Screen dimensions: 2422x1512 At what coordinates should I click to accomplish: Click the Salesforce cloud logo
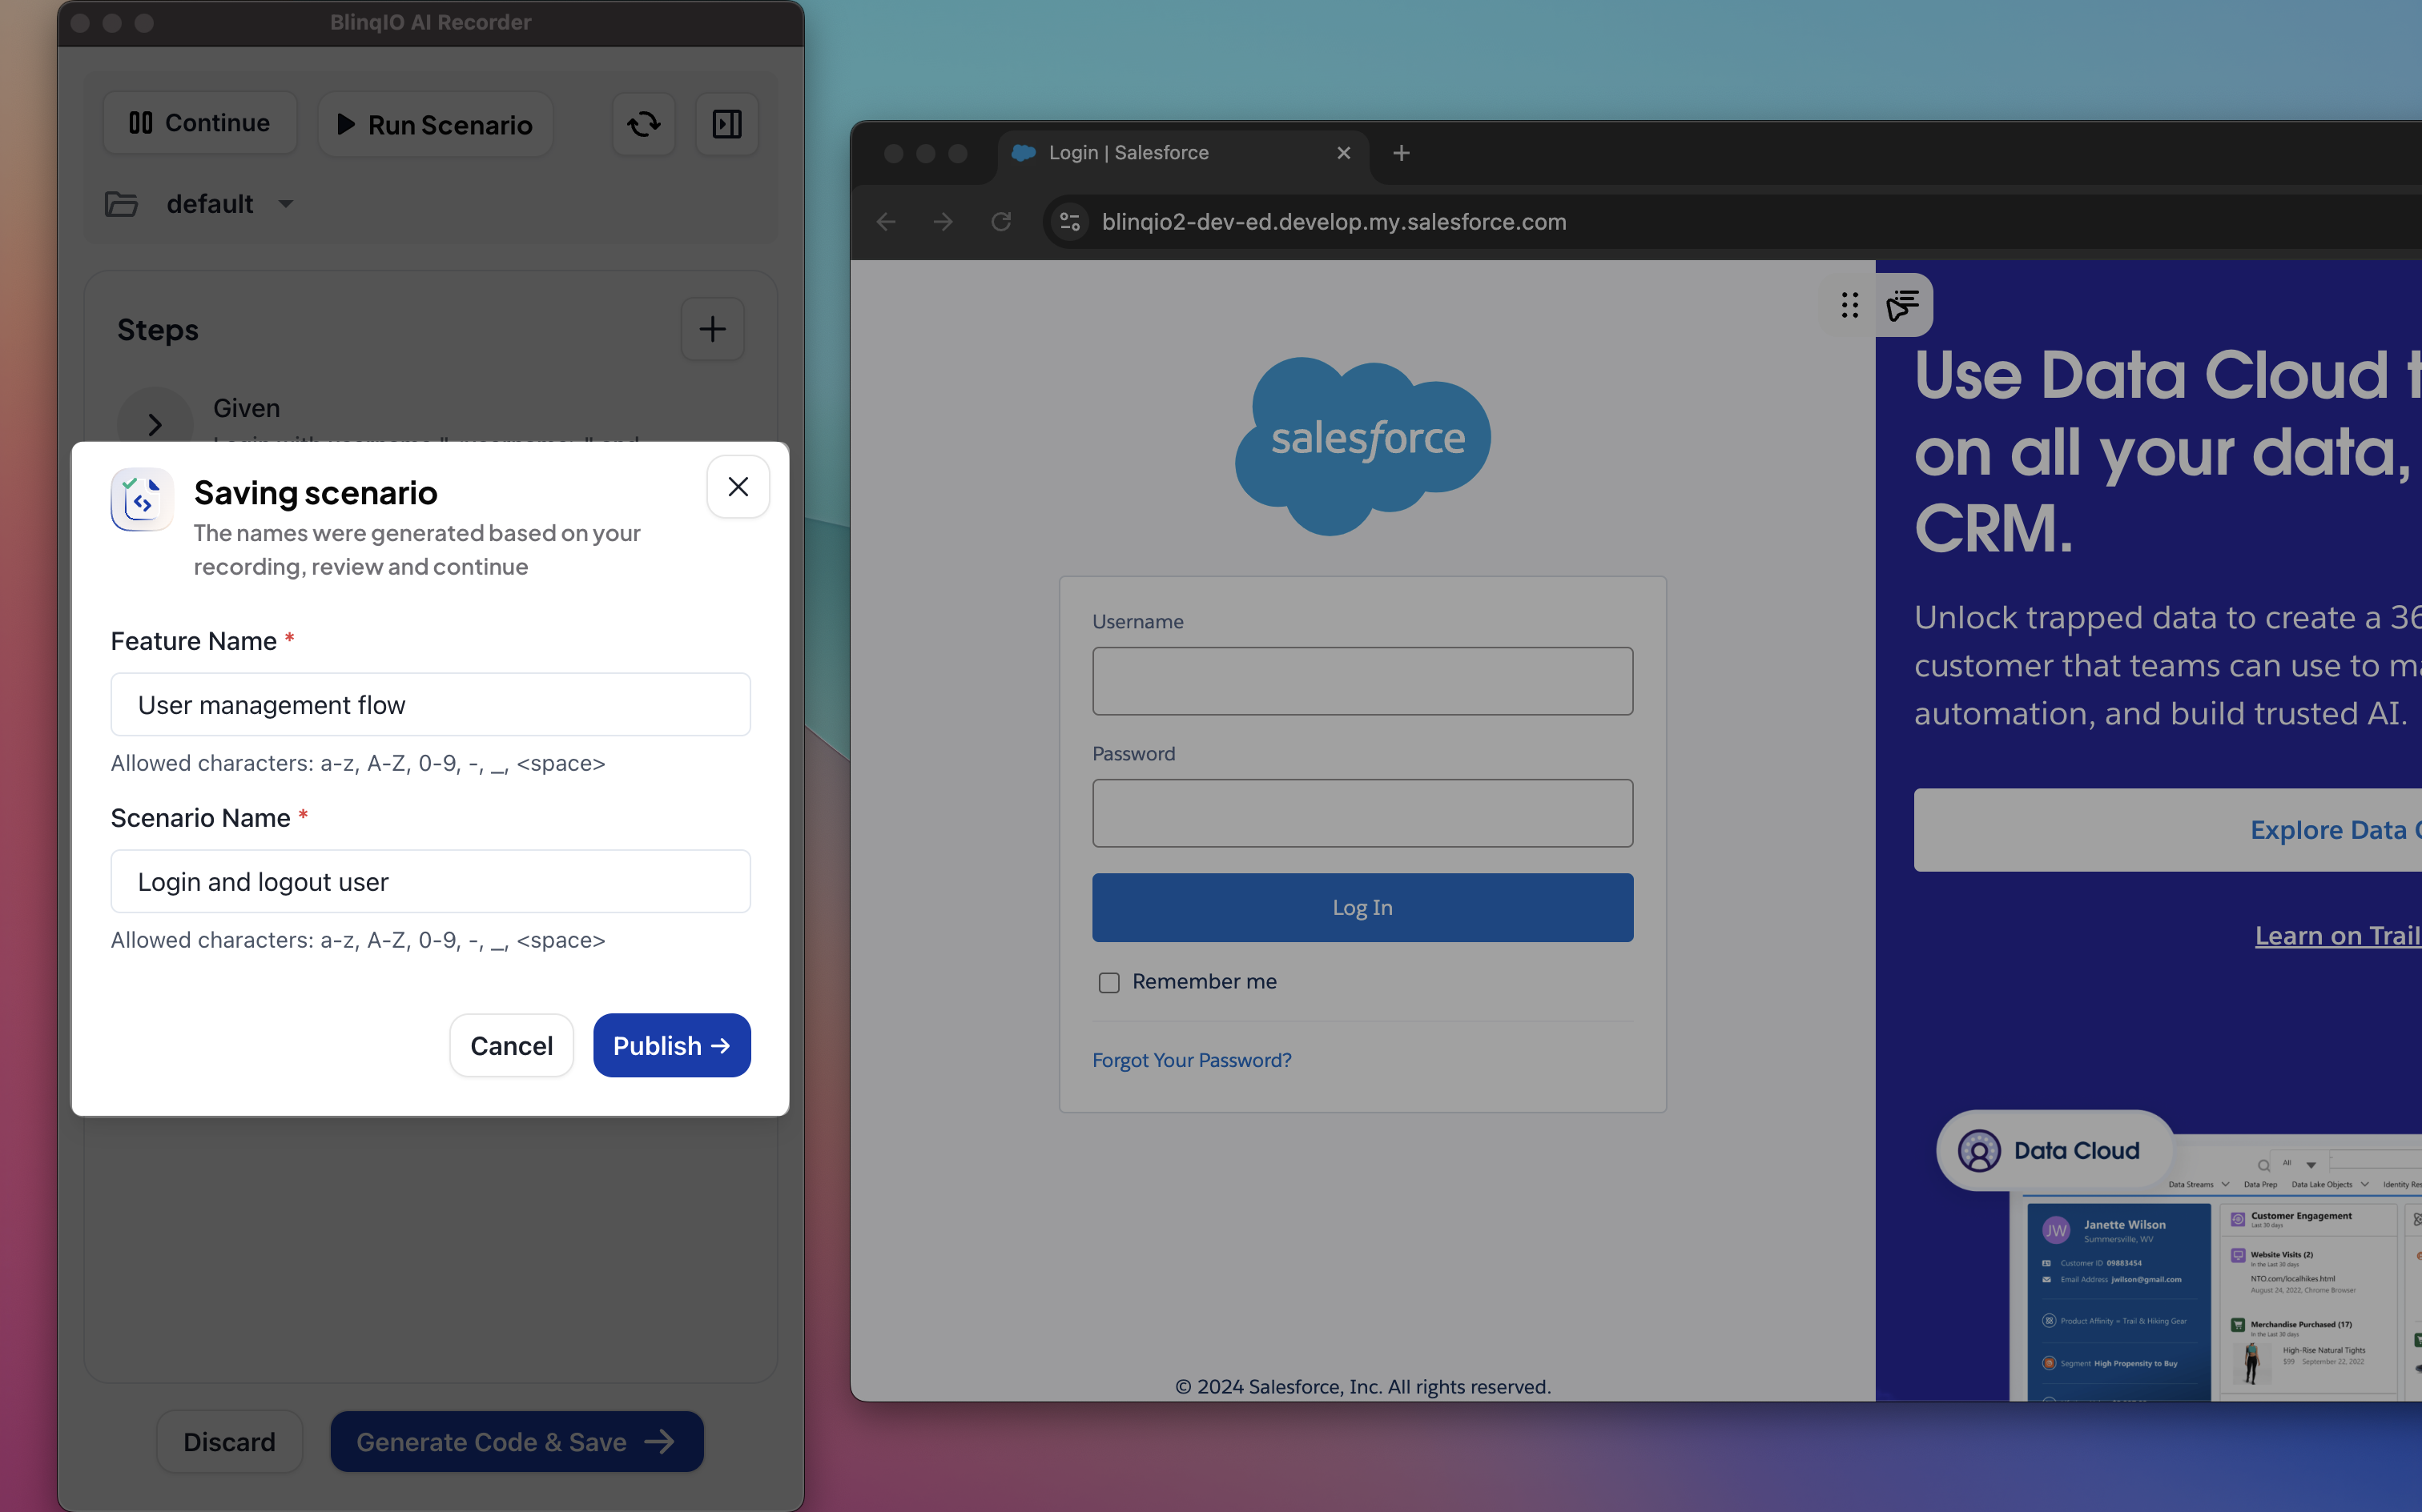1362,445
